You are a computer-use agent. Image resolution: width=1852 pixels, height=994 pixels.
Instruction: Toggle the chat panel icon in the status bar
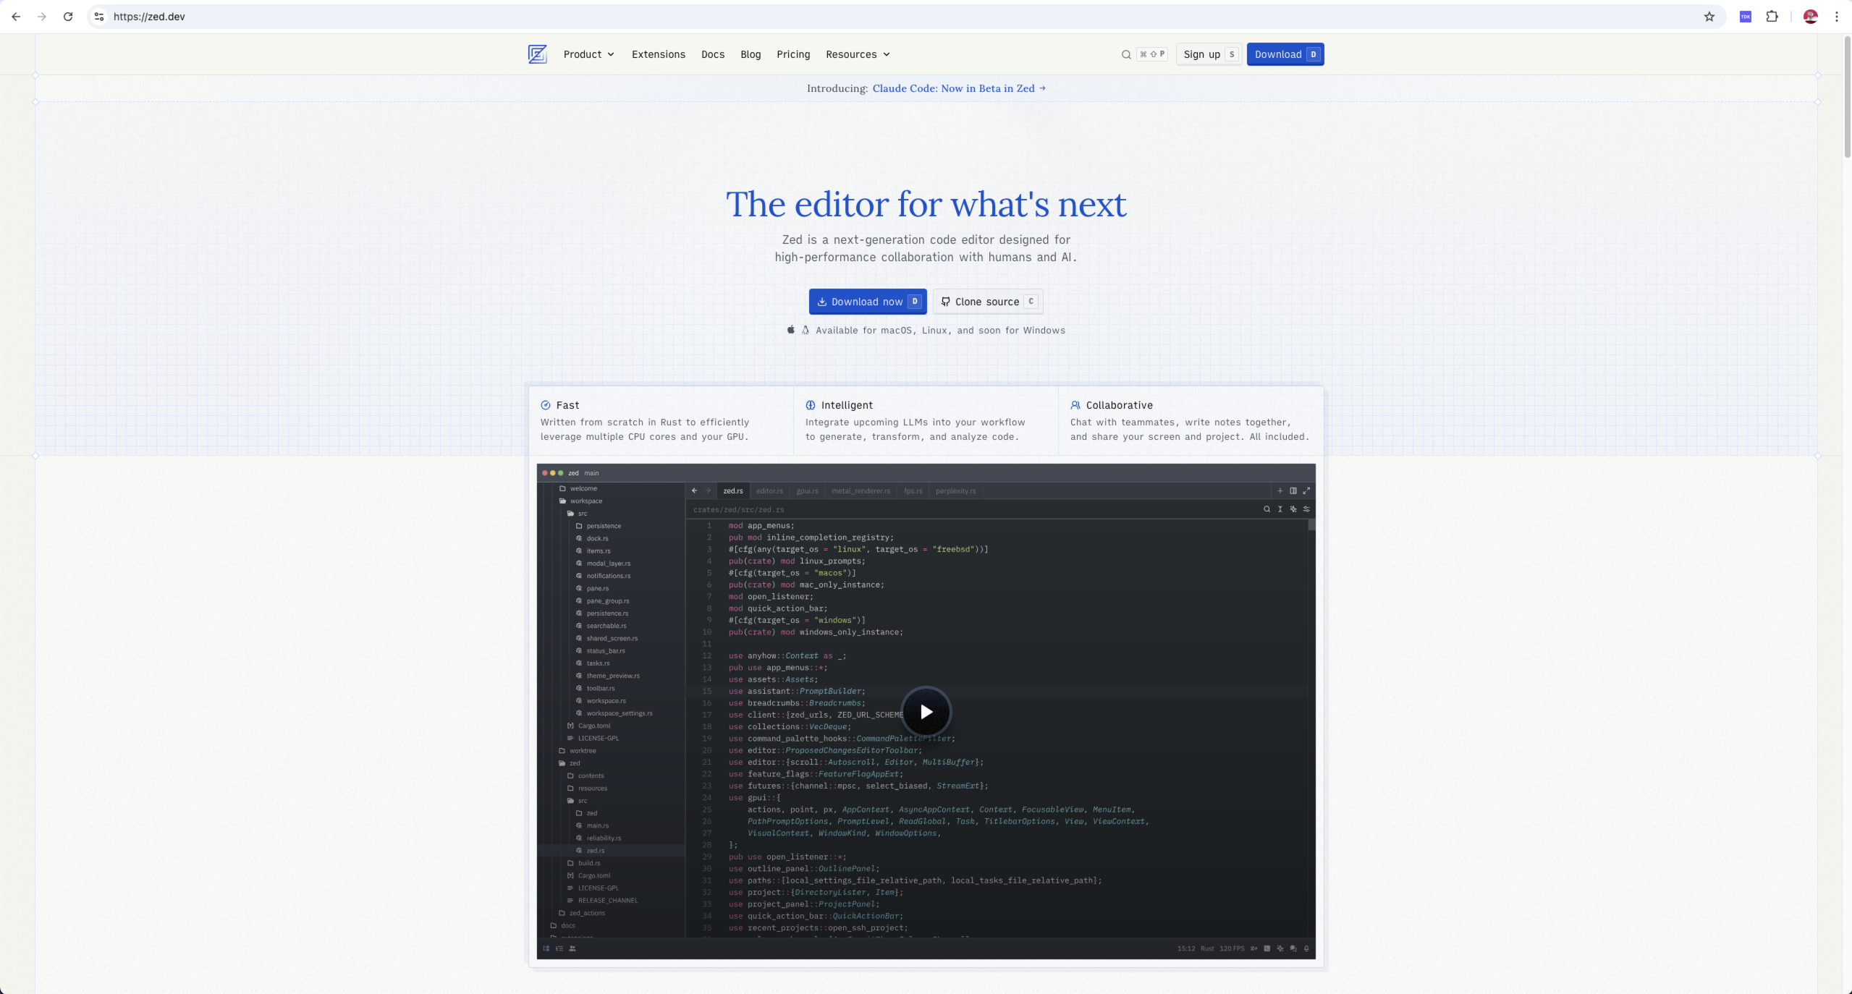1293,948
